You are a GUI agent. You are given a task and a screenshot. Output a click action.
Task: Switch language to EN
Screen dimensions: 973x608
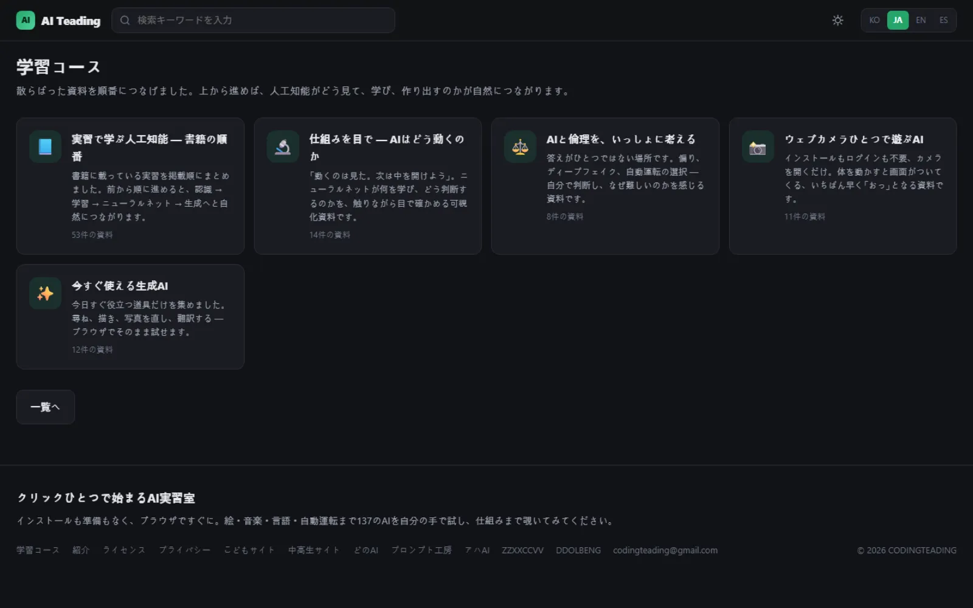(921, 20)
